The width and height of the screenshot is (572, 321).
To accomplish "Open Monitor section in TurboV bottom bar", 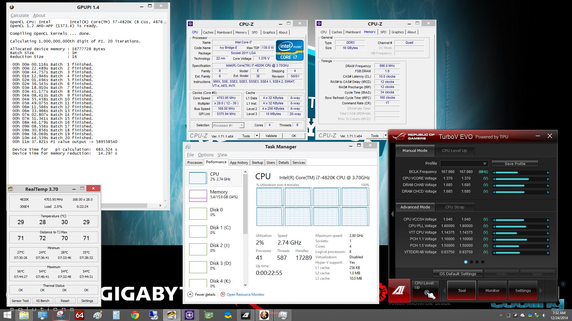I will [492, 290].
